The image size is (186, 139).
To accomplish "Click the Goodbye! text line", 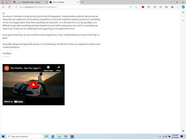I will tap(7, 53).
